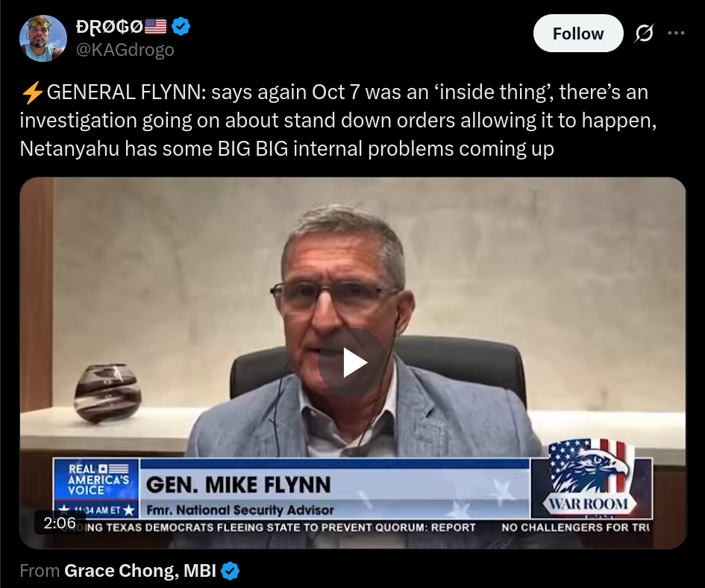
Task: Open the Grace Chong, MBI source link
Action: tap(140, 570)
